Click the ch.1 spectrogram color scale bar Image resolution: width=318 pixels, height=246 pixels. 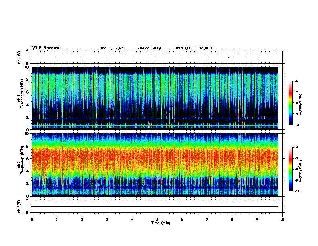291,103
